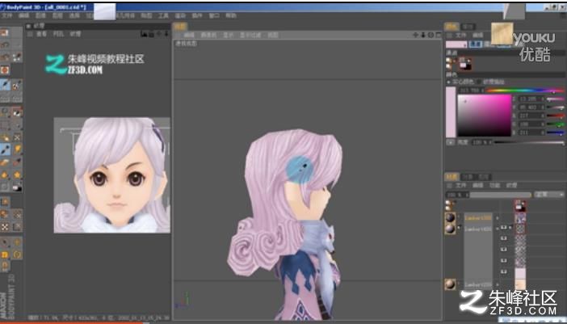Click the Toggle active view icon in viewport
Viewport: 567px width, 324px height.
(x=439, y=35)
